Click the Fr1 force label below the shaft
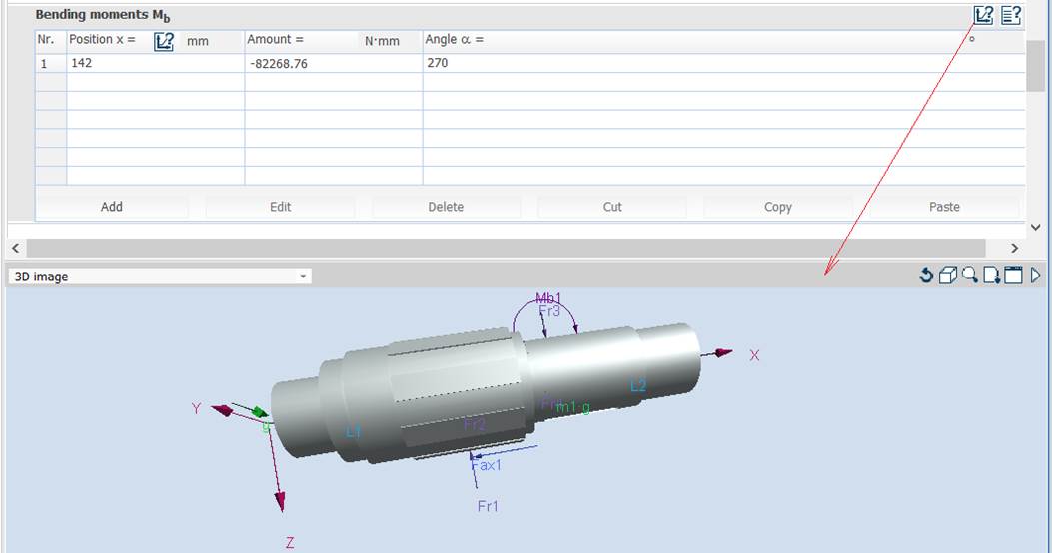The image size is (1052, 553). coord(488,506)
